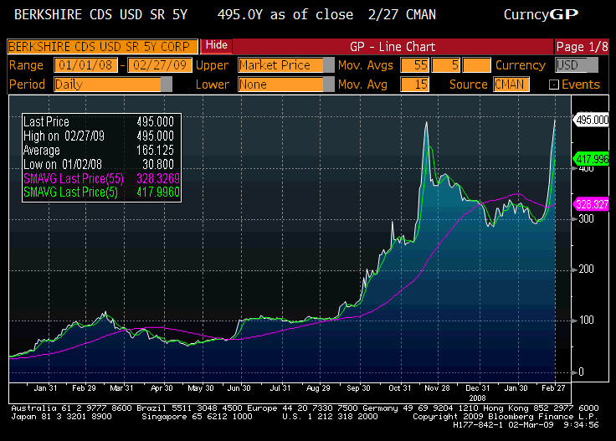Click the Last Price legend row

point(99,121)
